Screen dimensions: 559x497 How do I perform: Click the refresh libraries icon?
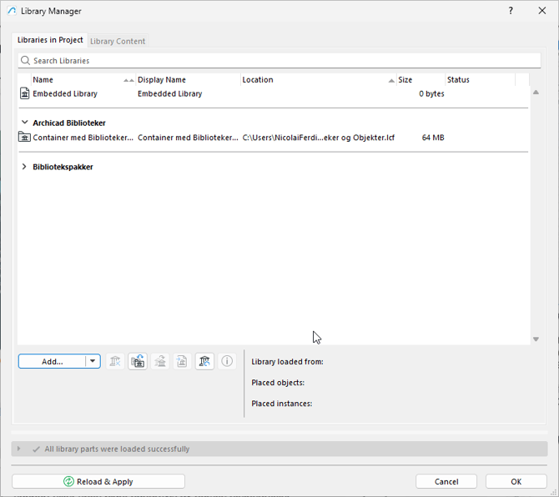pos(204,361)
